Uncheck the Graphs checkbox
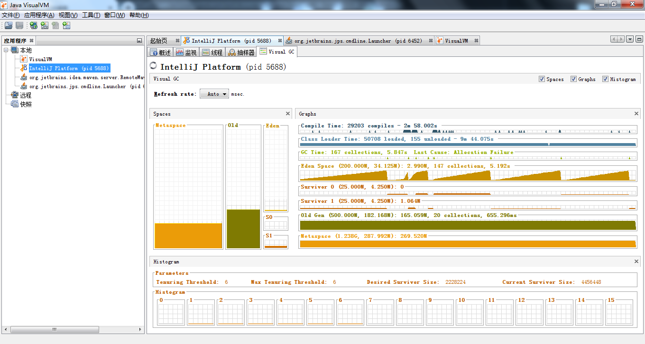 click(x=573, y=79)
